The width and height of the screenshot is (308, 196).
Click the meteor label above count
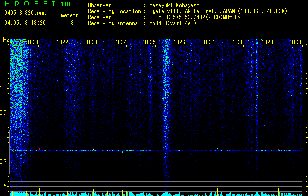(70, 15)
